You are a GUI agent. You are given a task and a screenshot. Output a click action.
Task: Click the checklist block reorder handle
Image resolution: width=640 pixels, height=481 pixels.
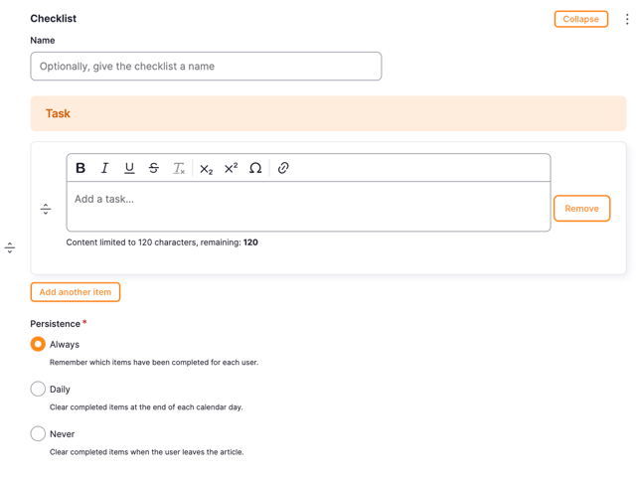coord(10,247)
